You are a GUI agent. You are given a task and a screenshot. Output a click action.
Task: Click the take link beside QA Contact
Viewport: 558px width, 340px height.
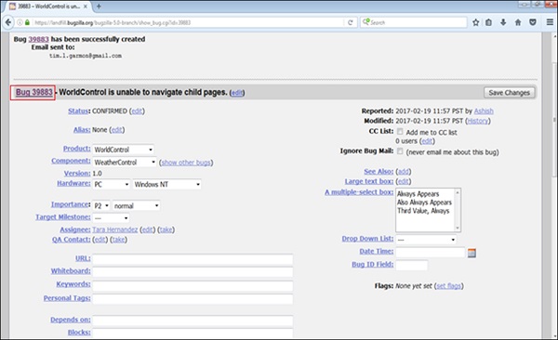point(118,240)
